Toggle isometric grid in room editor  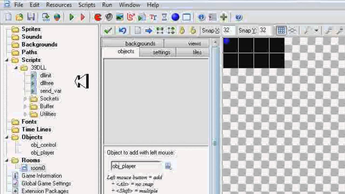[x=292, y=30]
